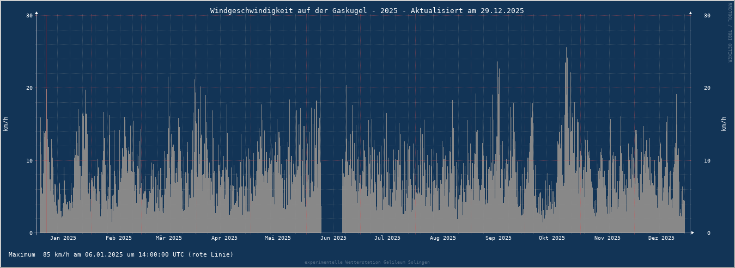
Task: Click the Mär 2025 month label
Action: point(168,238)
